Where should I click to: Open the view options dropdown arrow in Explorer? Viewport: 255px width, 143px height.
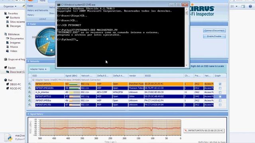point(236,6)
